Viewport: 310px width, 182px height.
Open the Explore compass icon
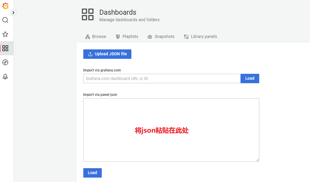[5, 62]
